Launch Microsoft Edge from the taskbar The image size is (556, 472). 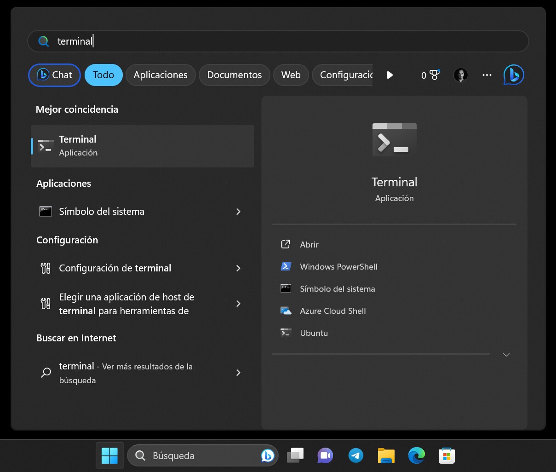coord(416,455)
